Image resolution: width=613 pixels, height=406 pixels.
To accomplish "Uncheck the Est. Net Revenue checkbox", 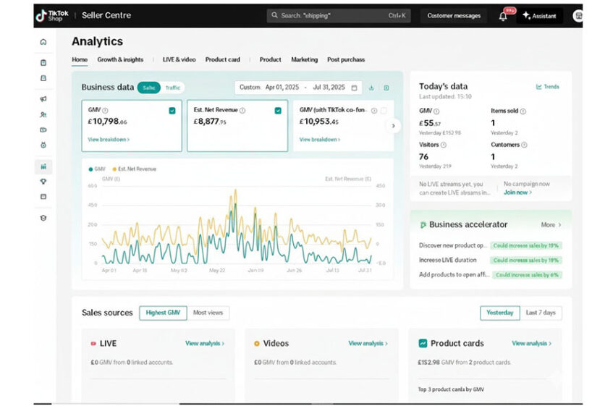I will pos(278,111).
